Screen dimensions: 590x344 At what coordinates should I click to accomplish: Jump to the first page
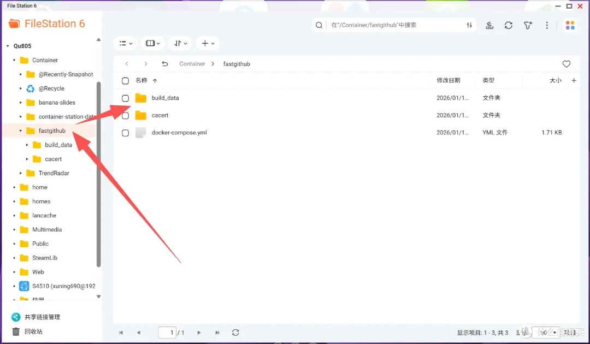[x=121, y=333]
